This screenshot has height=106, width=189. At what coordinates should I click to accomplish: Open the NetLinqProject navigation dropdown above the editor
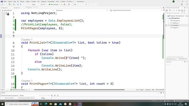28,10
